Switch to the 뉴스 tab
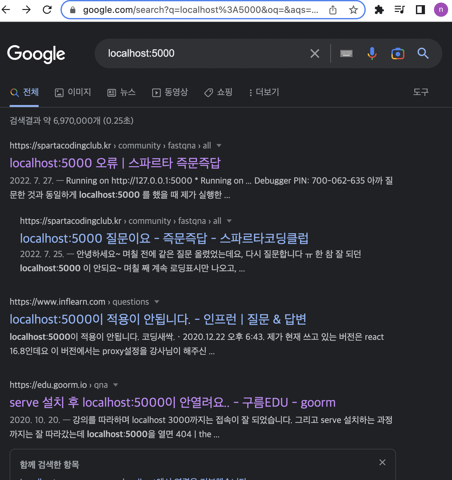Viewport: 452px width, 480px height. click(121, 92)
